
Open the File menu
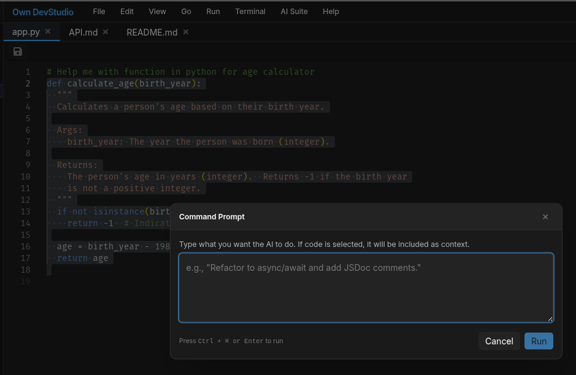[x=99, y=11]
